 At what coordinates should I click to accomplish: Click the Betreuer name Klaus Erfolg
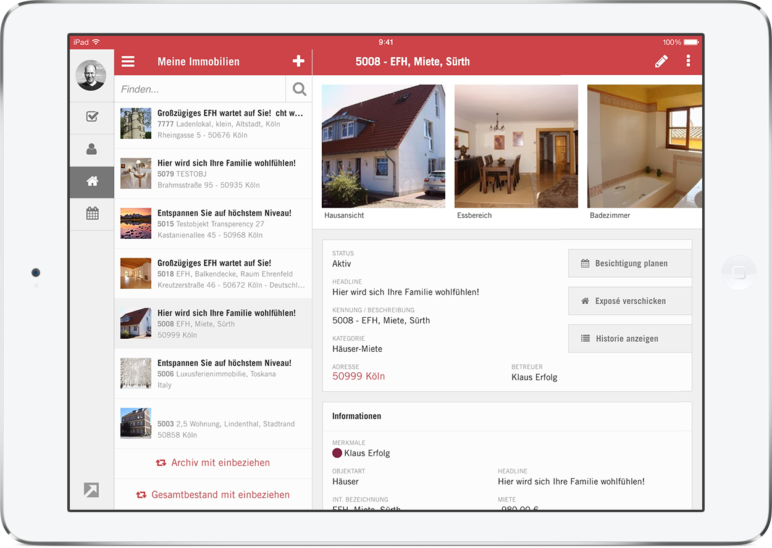coord(534,377)
